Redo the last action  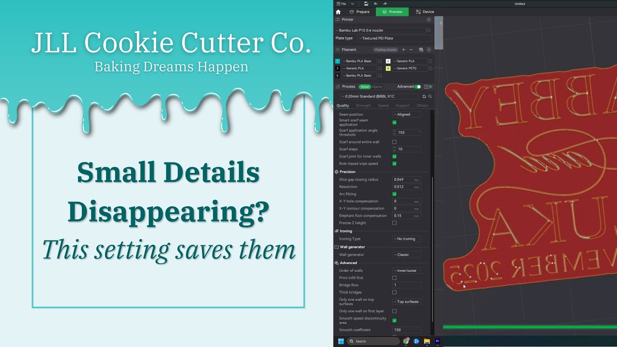point(385,4)
